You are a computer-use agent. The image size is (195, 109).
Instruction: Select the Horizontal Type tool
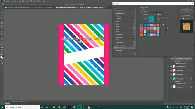pyautogui.click(x=2, y=37)
